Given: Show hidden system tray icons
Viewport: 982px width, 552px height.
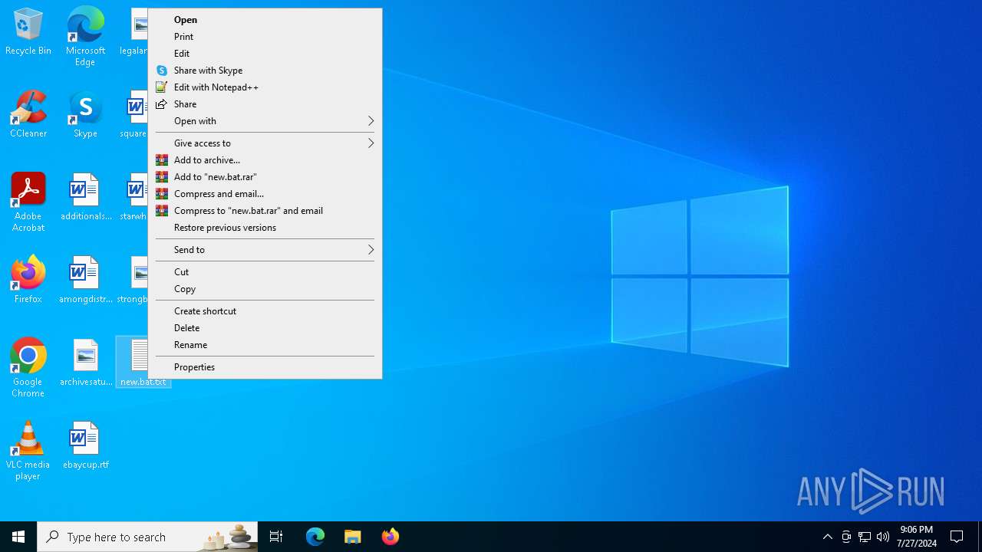Looking at the screenshot, I should pyautogui.click(x=827, y=537).
